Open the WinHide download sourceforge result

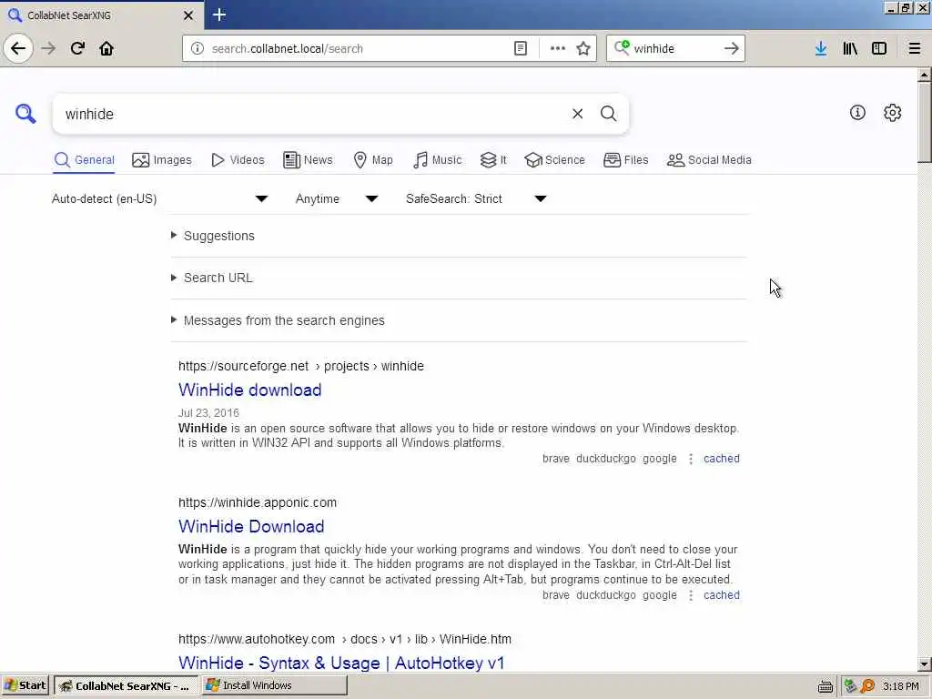coord(249,390)
